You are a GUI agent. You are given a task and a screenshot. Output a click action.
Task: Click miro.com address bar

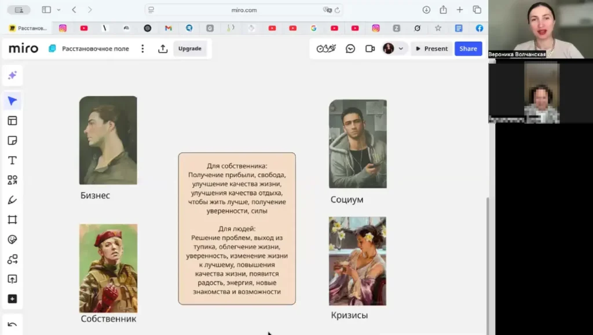coord(244,10)
